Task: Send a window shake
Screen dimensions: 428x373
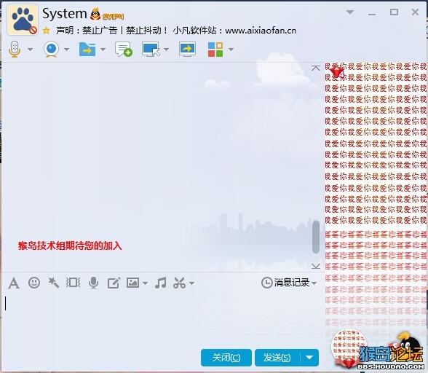Action: (x=73, y=283)
